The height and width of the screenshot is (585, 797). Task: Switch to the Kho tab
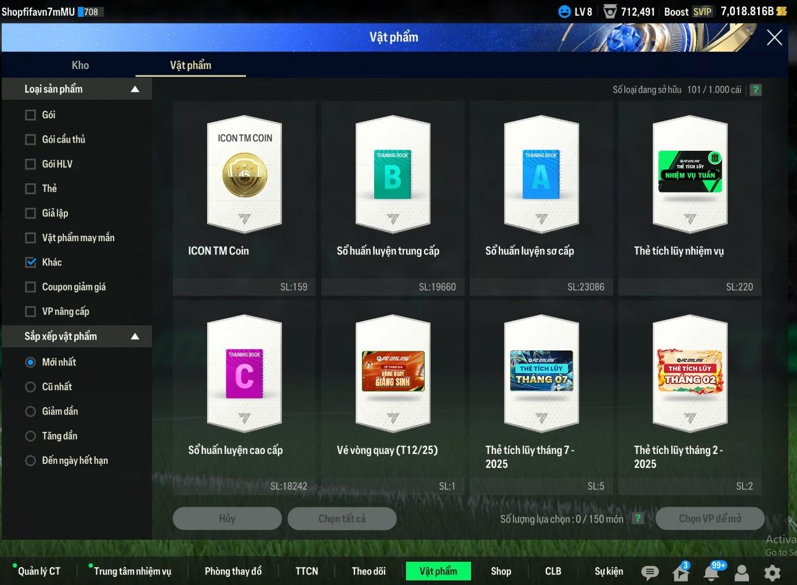[80, 66]
